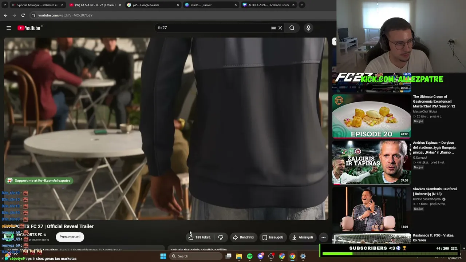The height and width of the screenshot is (262, 466).
Task: Download the video with Atsisiųsti
Action: 302,237
